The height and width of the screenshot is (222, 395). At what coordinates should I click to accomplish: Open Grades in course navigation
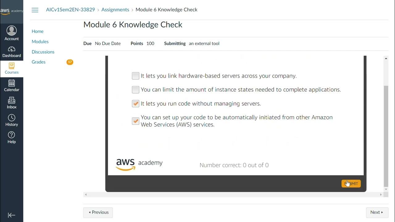coord(39,62)
